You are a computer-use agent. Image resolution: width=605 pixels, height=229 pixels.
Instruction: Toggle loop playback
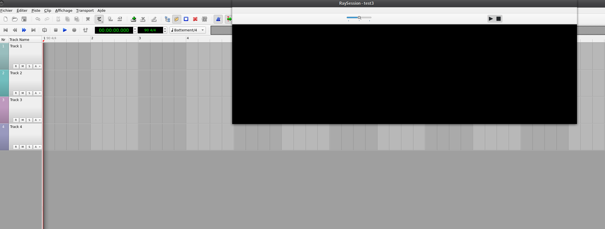(x=45, y=30)
